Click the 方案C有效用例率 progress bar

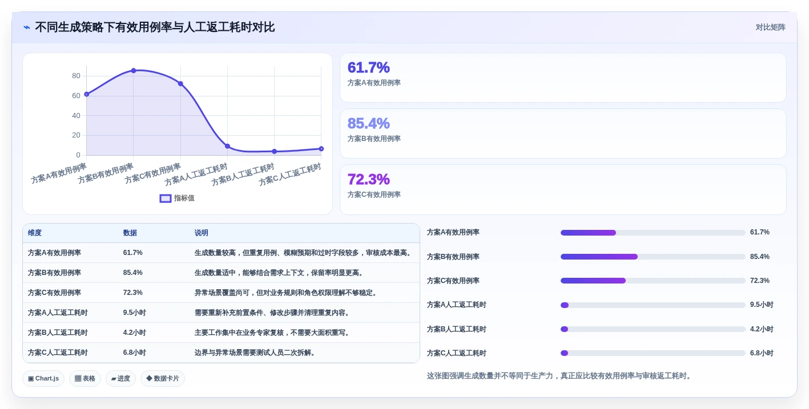(x=653, y=281)
